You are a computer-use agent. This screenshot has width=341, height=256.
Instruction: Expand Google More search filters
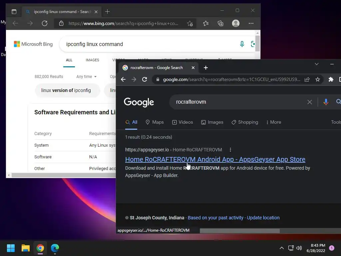point(274,122)
